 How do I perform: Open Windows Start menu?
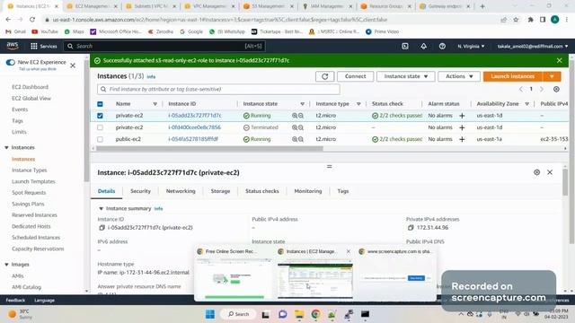(210, 314)
